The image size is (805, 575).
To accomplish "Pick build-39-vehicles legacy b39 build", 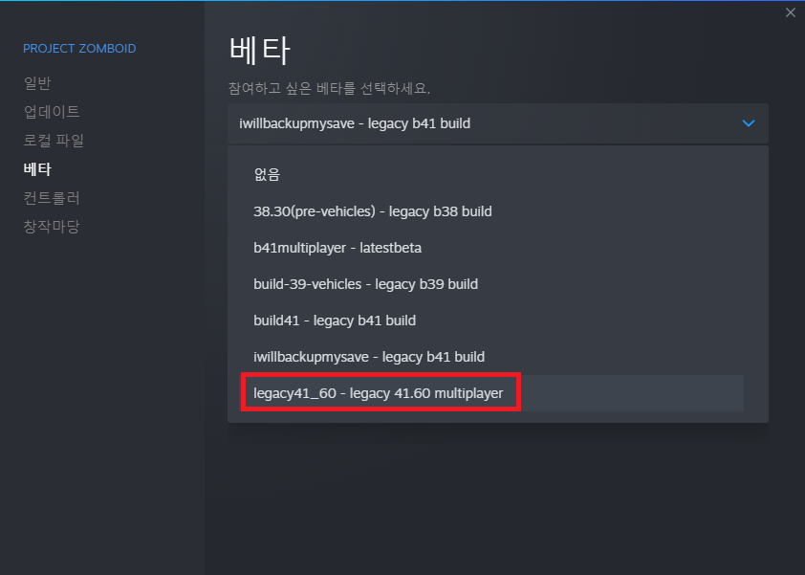I will (x=363, y=283).
